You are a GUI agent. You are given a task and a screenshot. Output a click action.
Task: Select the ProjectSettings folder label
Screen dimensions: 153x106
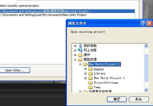[x=106, y=83]
